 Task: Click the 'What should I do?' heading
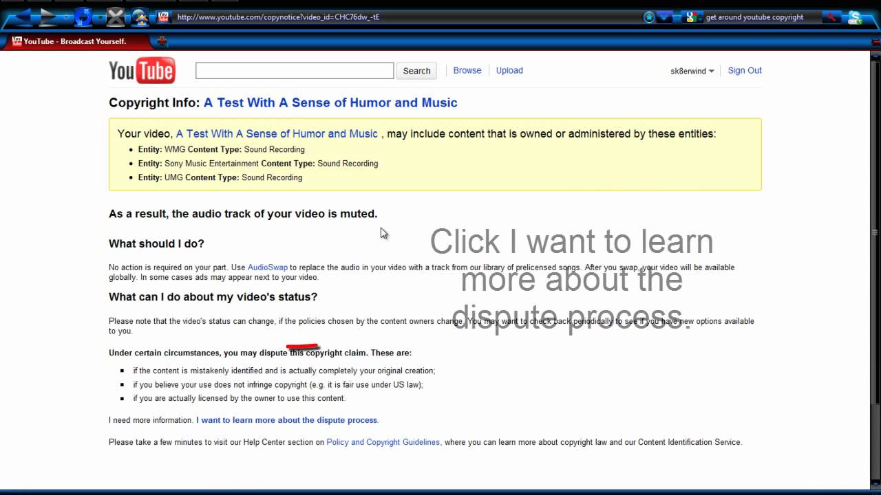tap(156, 243)
